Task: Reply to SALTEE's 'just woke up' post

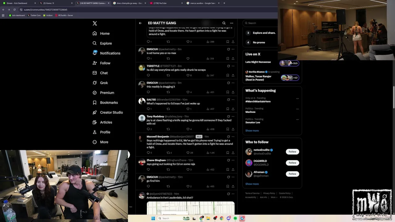Action: coord(148,109)
